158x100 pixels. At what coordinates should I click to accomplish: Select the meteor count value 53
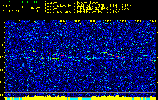[36, 11]
